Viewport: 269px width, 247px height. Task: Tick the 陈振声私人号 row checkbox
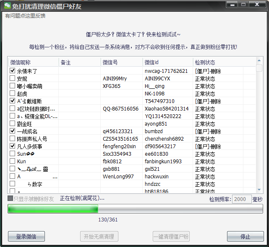(13, 139)
